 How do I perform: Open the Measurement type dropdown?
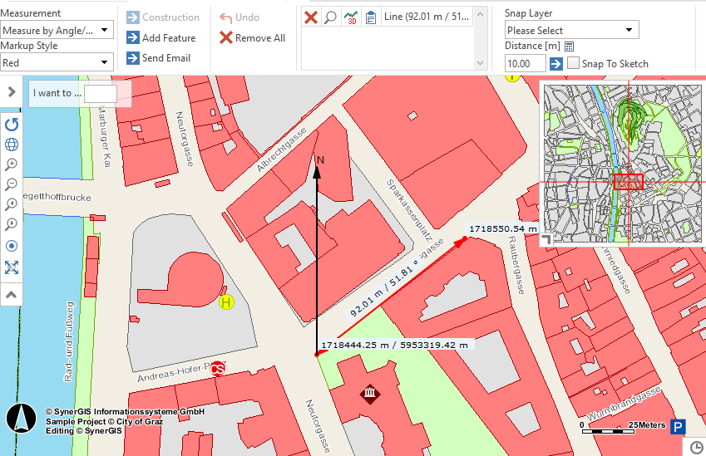coord(57,31)
